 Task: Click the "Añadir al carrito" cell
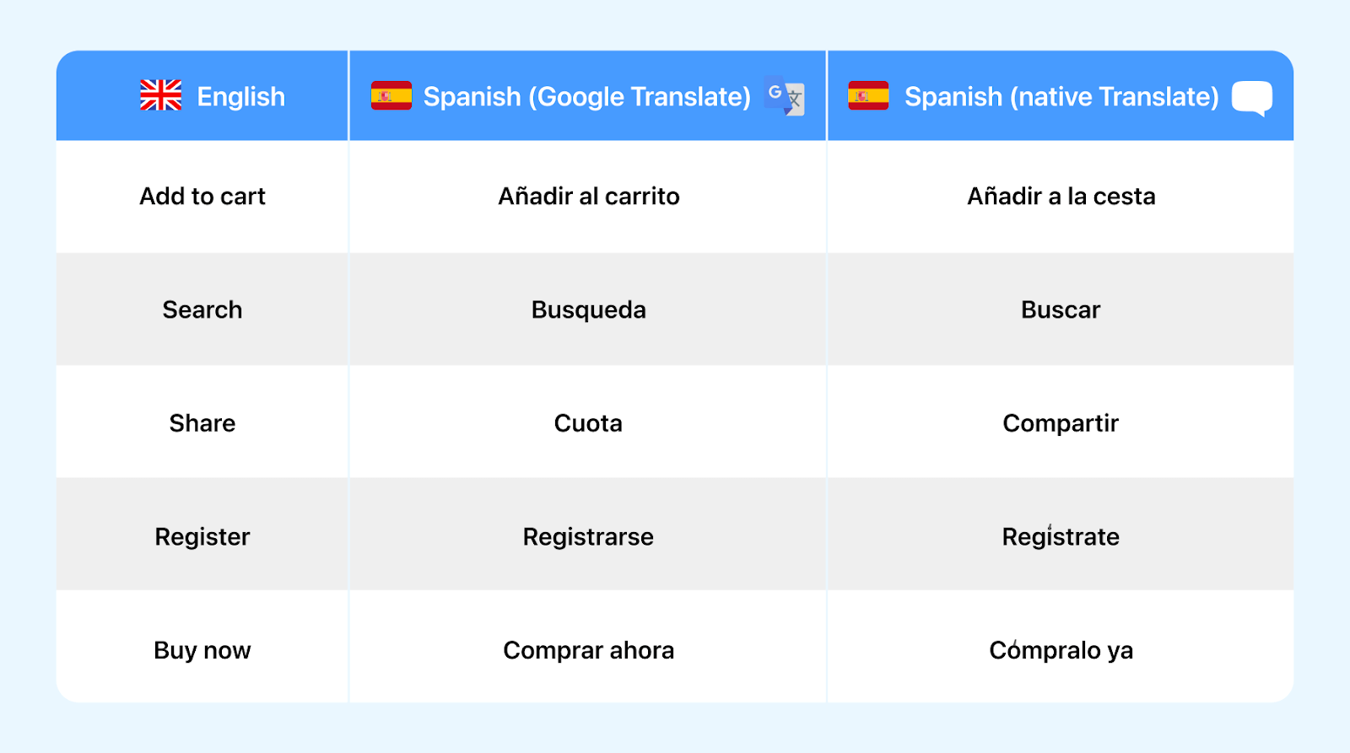click(588, 196)
